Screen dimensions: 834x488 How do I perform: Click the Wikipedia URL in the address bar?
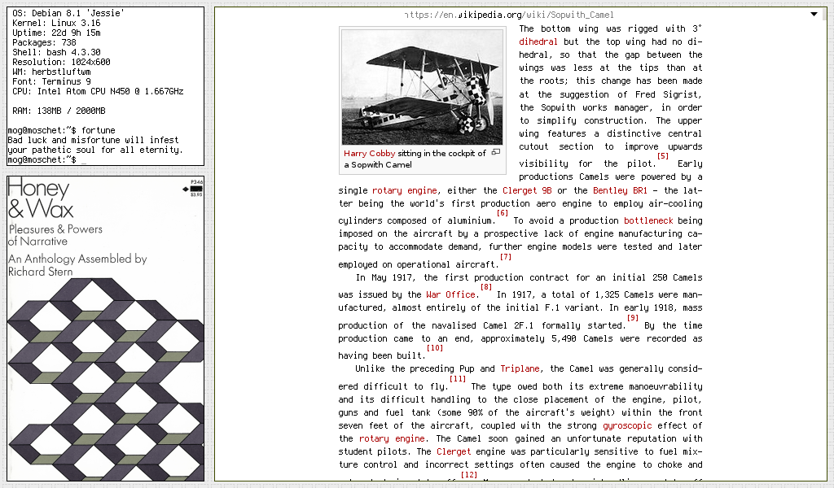[x=509, y=15]
